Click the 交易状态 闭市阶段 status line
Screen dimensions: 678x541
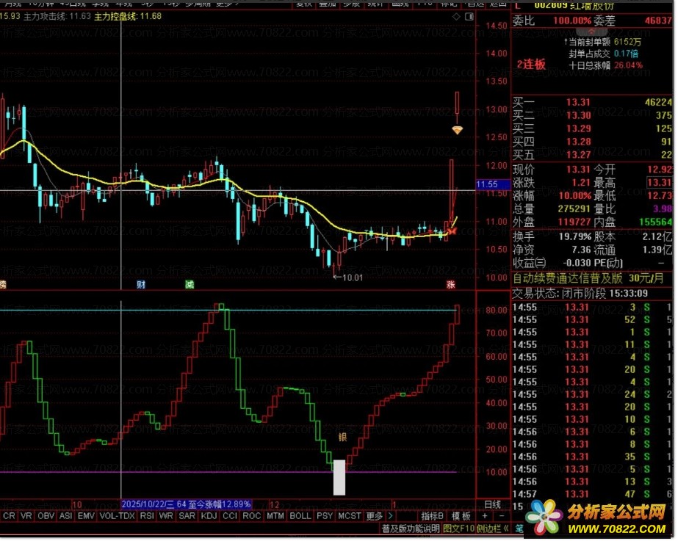tap(580, 294)
